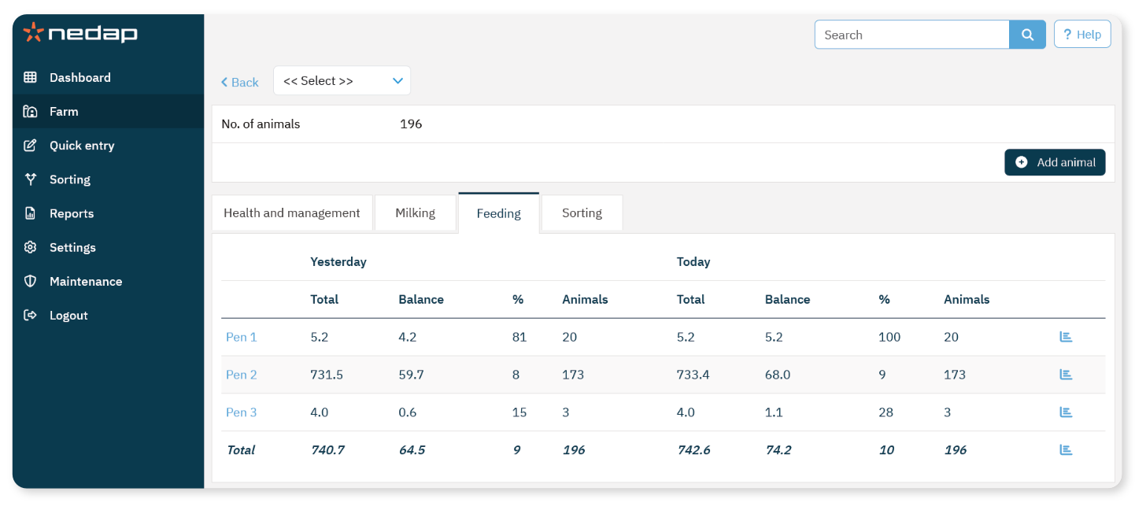
Task: Open the Sorting tab
Action: pyautogui.click(x=582, y=213)
